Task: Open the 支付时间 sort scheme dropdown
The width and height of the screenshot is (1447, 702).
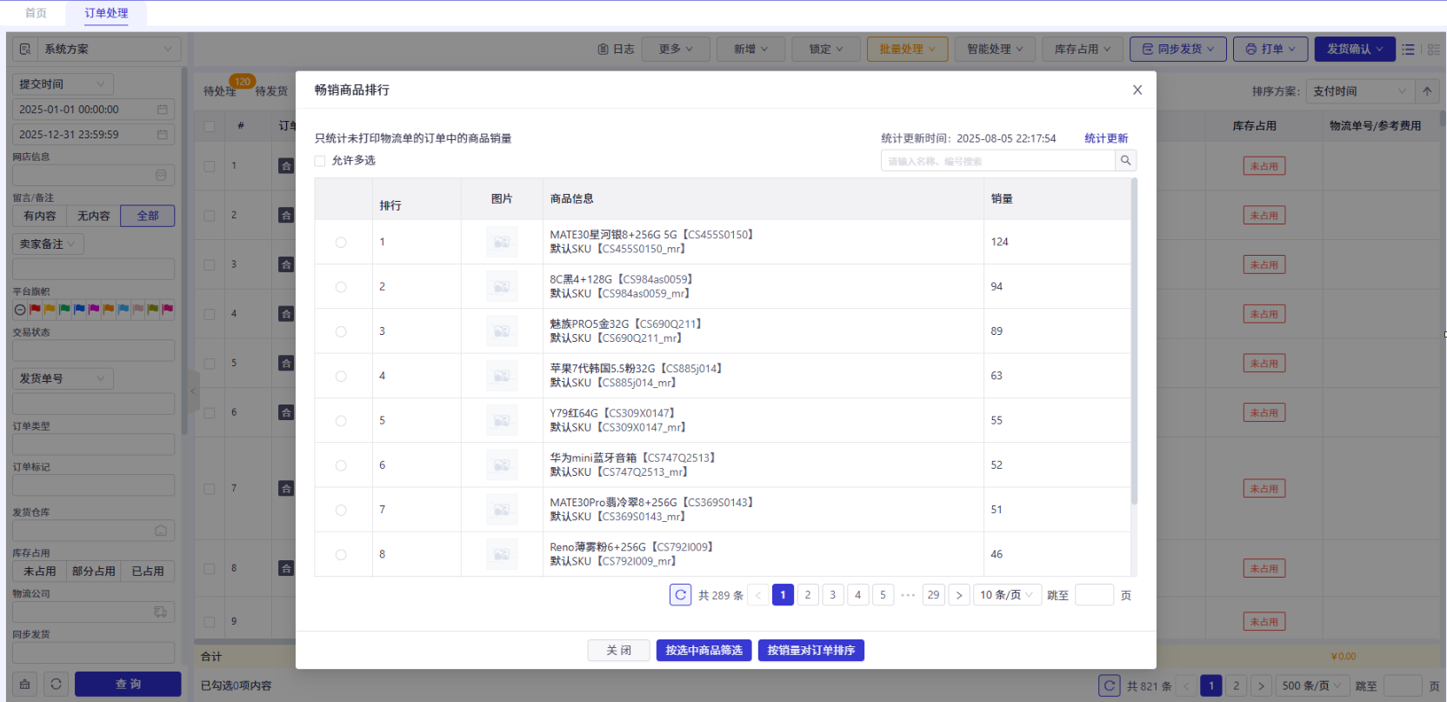Action: 1359,91
